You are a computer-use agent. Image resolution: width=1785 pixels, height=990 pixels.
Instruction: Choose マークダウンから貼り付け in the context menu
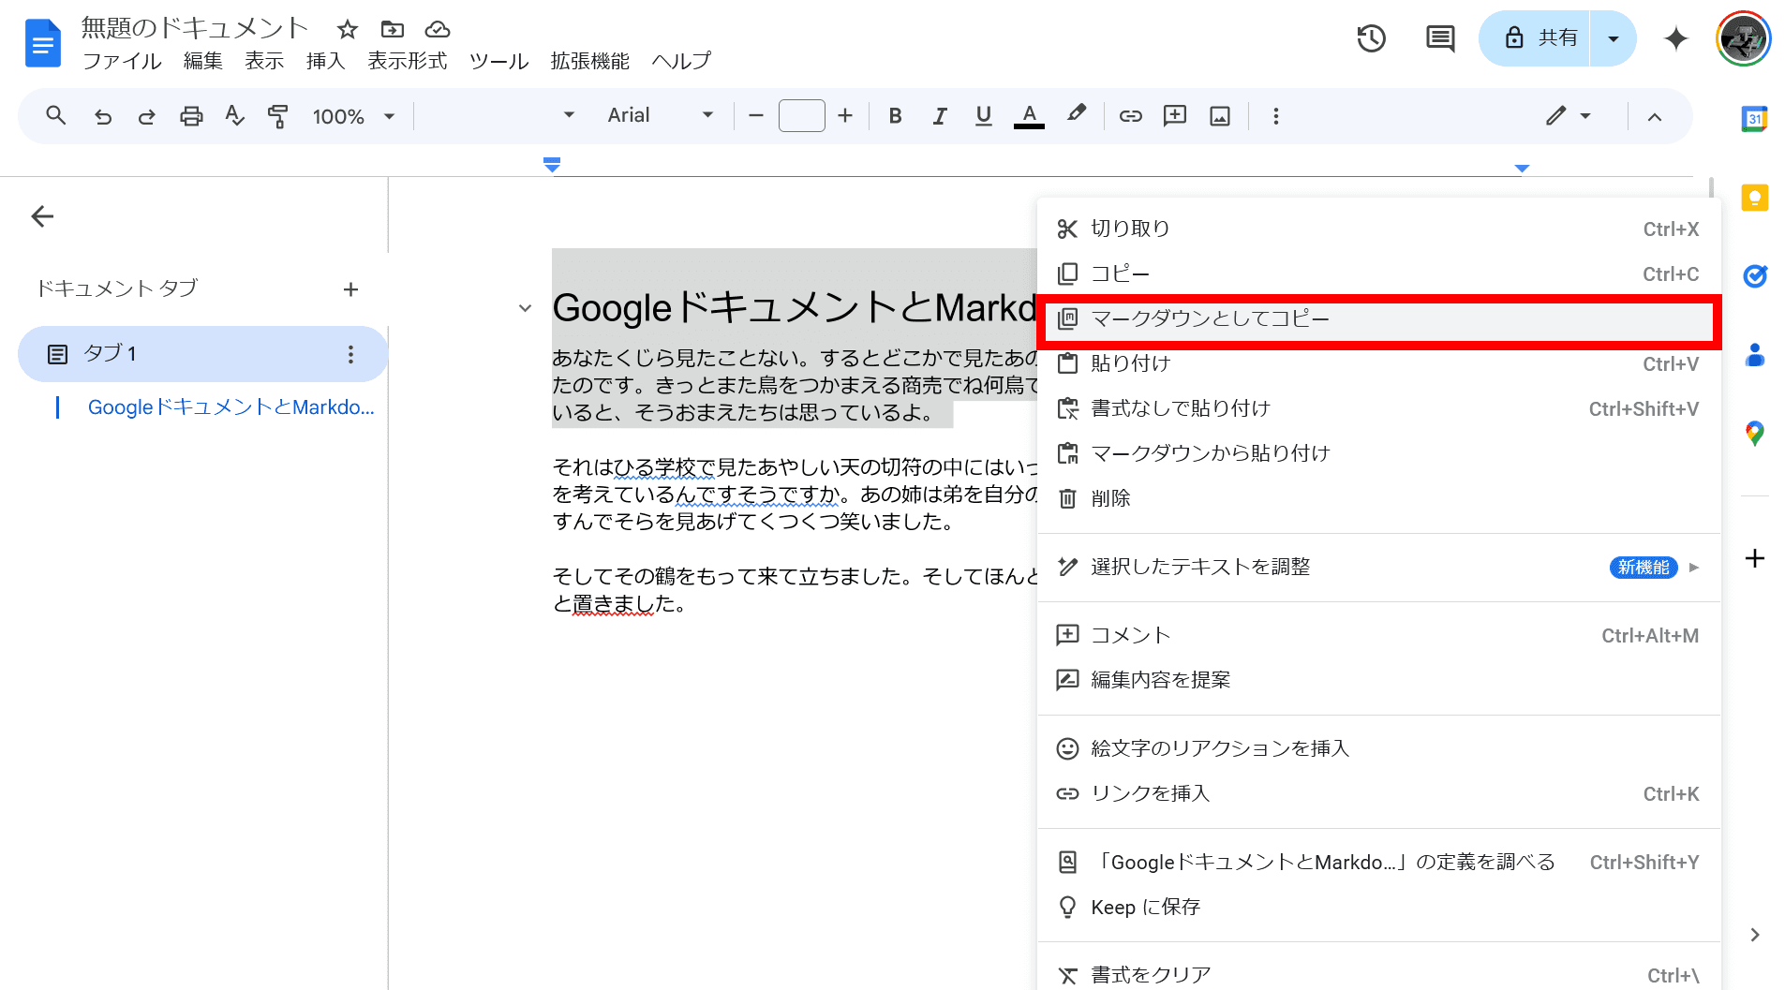pos(1378,453)
